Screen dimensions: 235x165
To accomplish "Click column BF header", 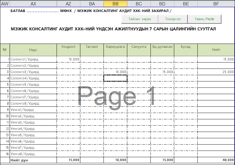I will click(216, 4).
